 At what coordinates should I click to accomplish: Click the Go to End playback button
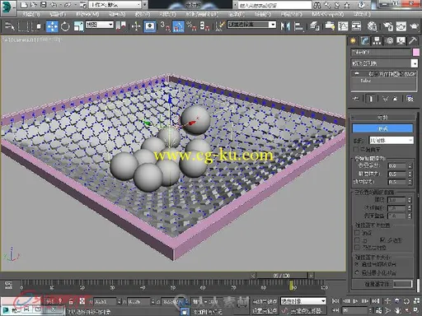(375, 301)
